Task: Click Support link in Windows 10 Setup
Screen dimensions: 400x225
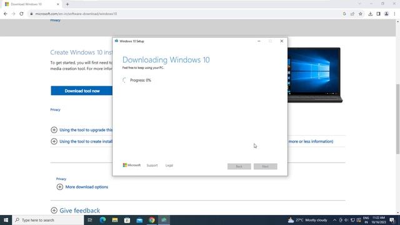Action: 152,166
